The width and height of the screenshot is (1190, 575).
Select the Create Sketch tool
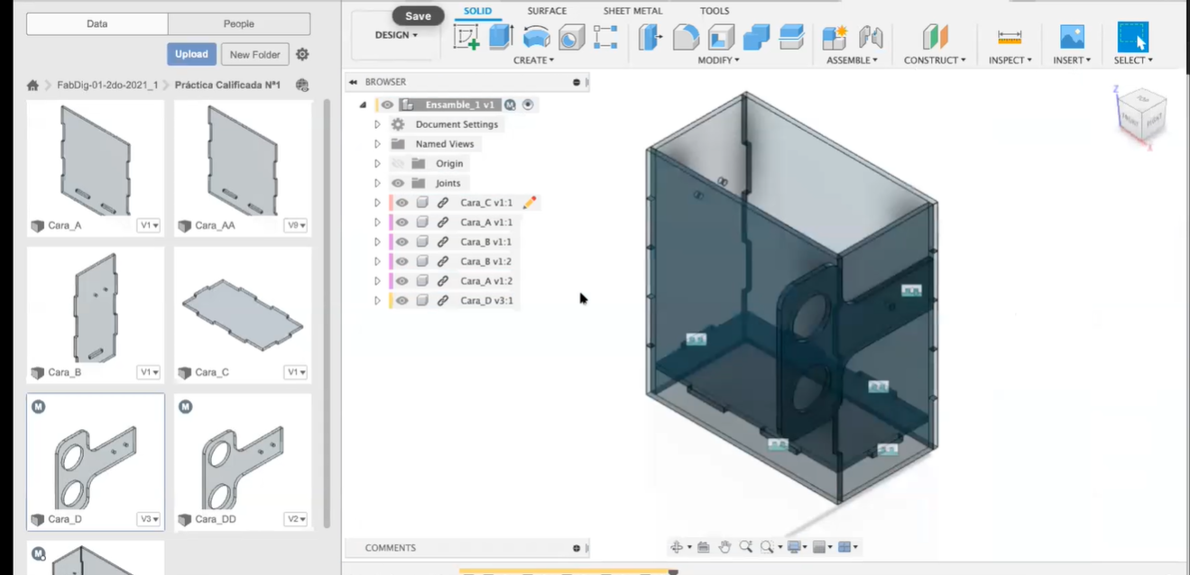tap(466, 37)
